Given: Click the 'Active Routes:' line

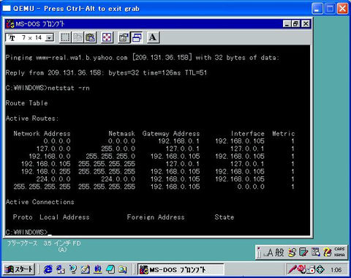Looking at the screenshot, I should (32, 119).
